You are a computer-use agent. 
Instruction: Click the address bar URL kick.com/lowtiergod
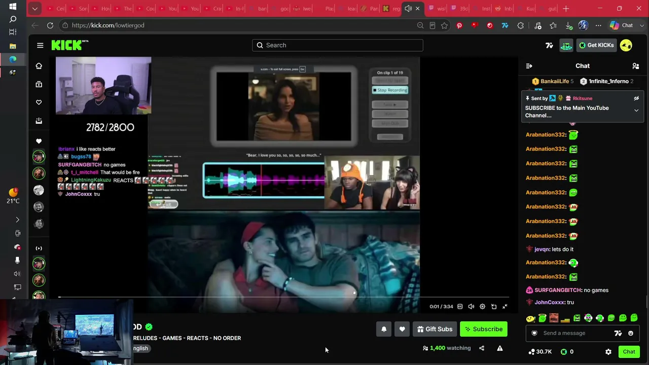108,25
